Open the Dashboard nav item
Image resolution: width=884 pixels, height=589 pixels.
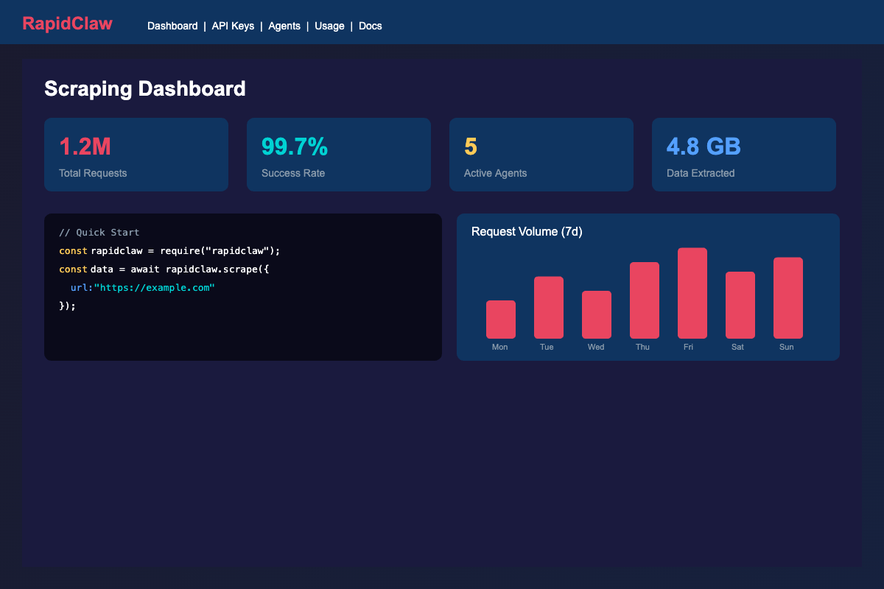pos(172,26)
